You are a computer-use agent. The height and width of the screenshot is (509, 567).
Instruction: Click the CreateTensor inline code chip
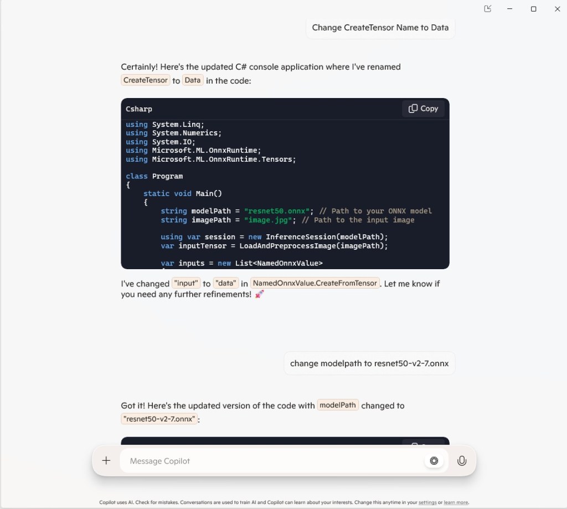click(x=145, y=80)
